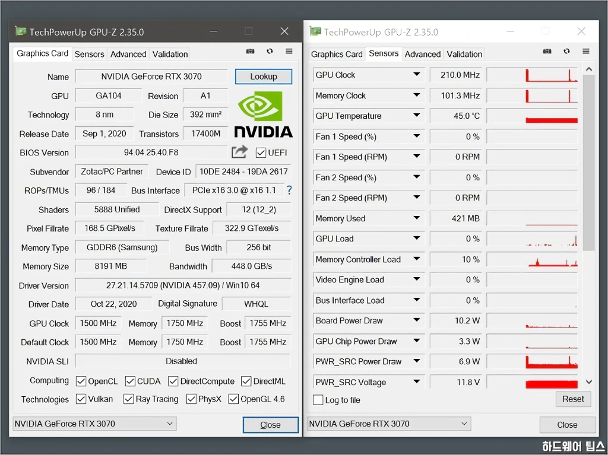Click the NVIDIA logo image
The width and height of the screenshot is (608, 455).
coord(263,114)
